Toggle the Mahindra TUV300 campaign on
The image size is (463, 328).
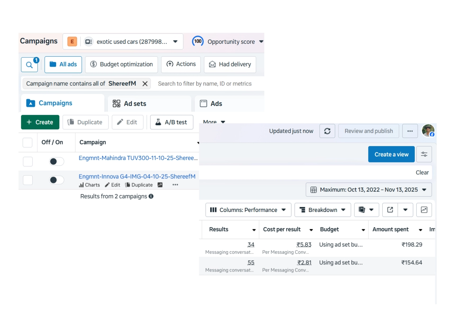click(56, 162)
